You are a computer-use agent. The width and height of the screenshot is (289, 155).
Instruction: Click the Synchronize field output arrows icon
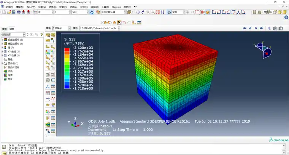click(x=92, y=12)
